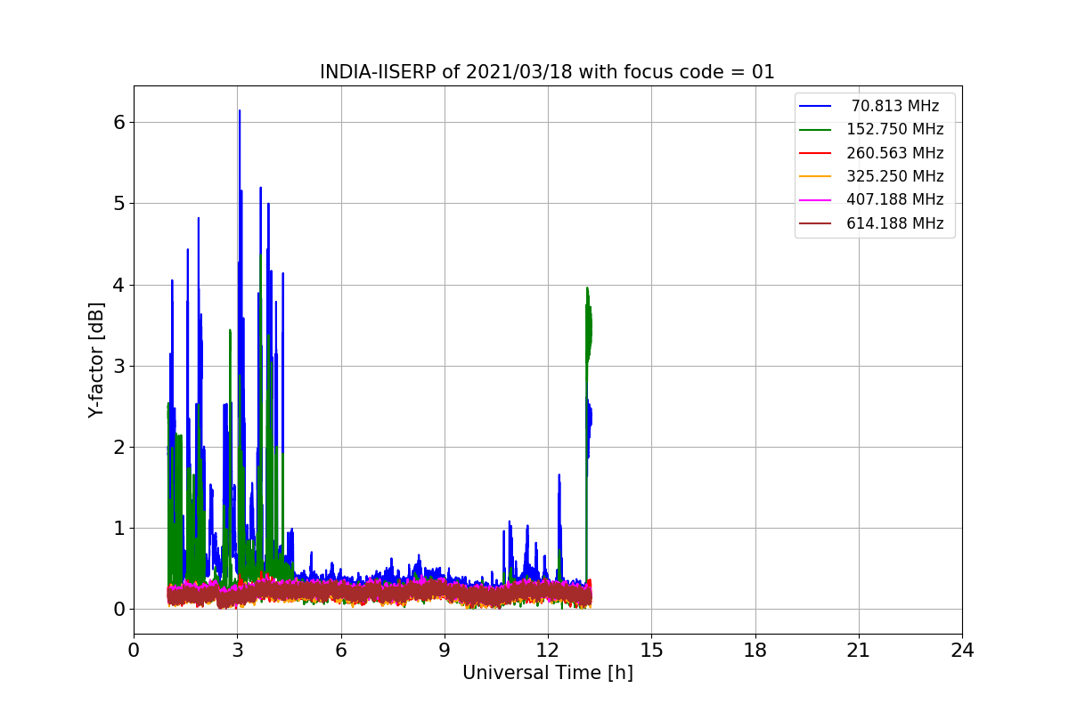This screenshot has height=712, width=1069.
Task: Click the magenta line swatch in legend
Action: (x=816, y=200)
